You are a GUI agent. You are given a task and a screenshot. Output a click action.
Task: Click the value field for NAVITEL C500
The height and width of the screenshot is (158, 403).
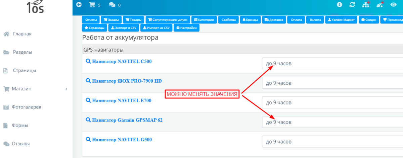[332, 64]
